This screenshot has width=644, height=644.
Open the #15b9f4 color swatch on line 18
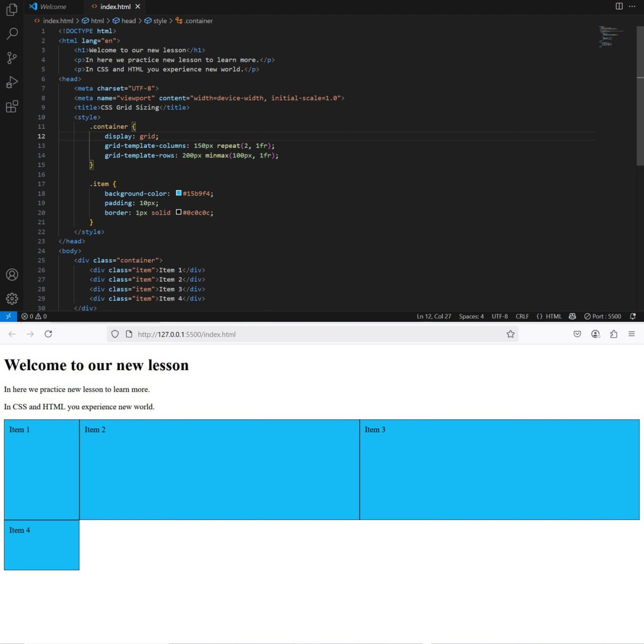coord(179,193)
